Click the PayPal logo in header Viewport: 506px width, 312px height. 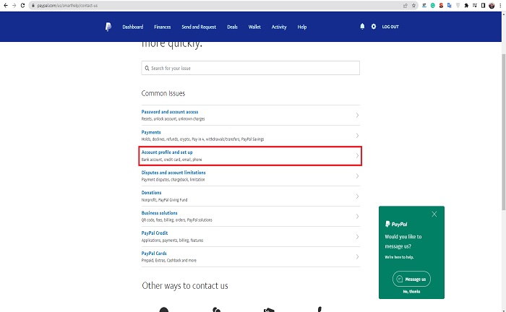click(x=108, y=27)
